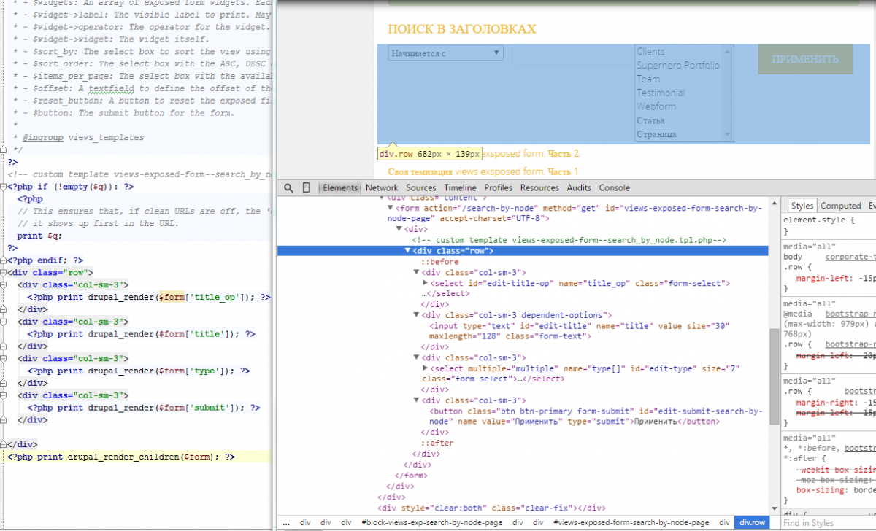
Task: Expand the select edit-type multiple node
Action: (426, 368)
